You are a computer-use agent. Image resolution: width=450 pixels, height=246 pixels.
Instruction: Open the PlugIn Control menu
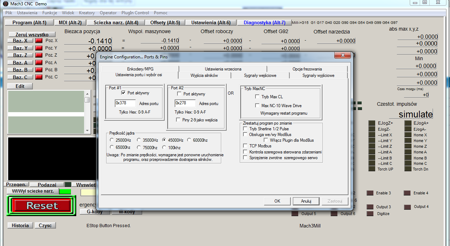point(135,13)
